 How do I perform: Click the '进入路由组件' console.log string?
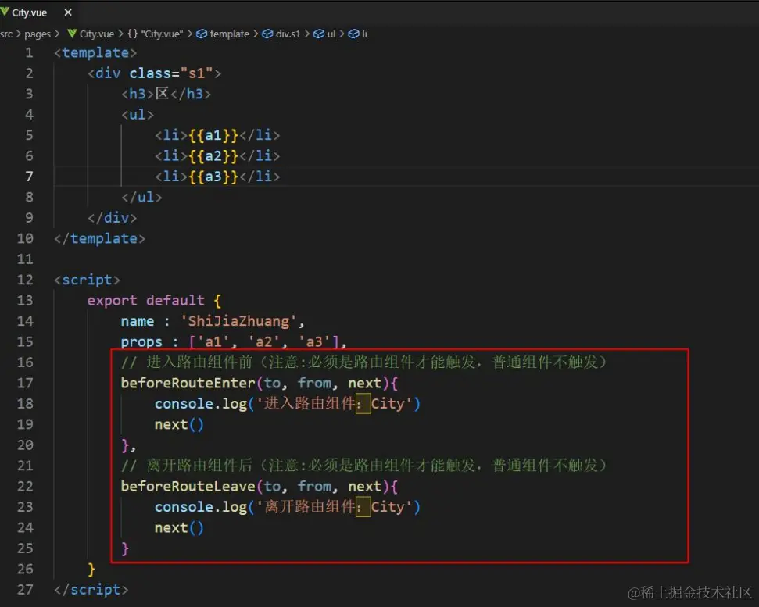(x=334, y=404)
